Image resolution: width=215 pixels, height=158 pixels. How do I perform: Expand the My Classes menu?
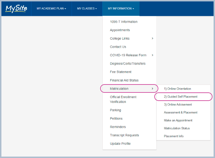click(x=87, y=9)
